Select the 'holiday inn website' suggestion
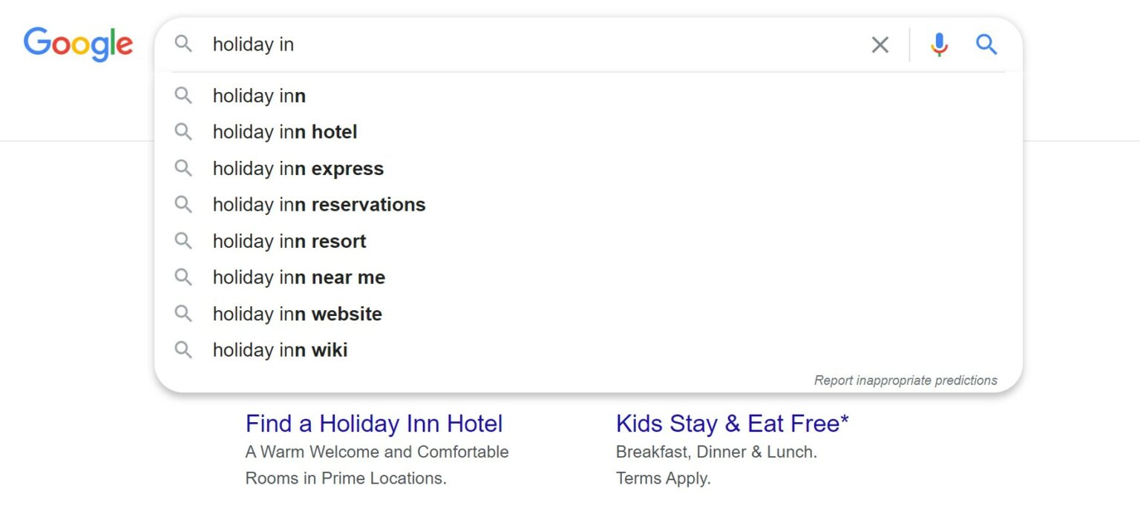Viewport: 1140px width, 520px height. 297,313
